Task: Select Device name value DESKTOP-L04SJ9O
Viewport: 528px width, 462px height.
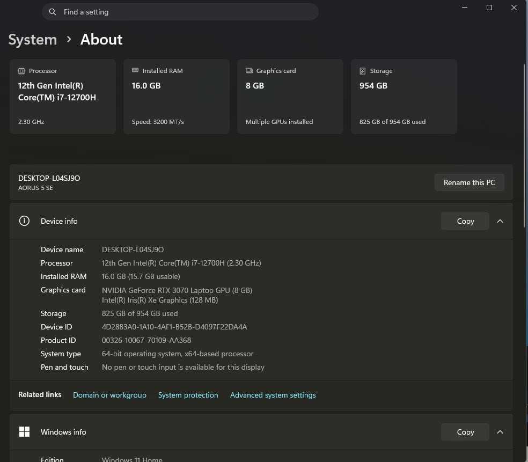Action: pos(133,250)
